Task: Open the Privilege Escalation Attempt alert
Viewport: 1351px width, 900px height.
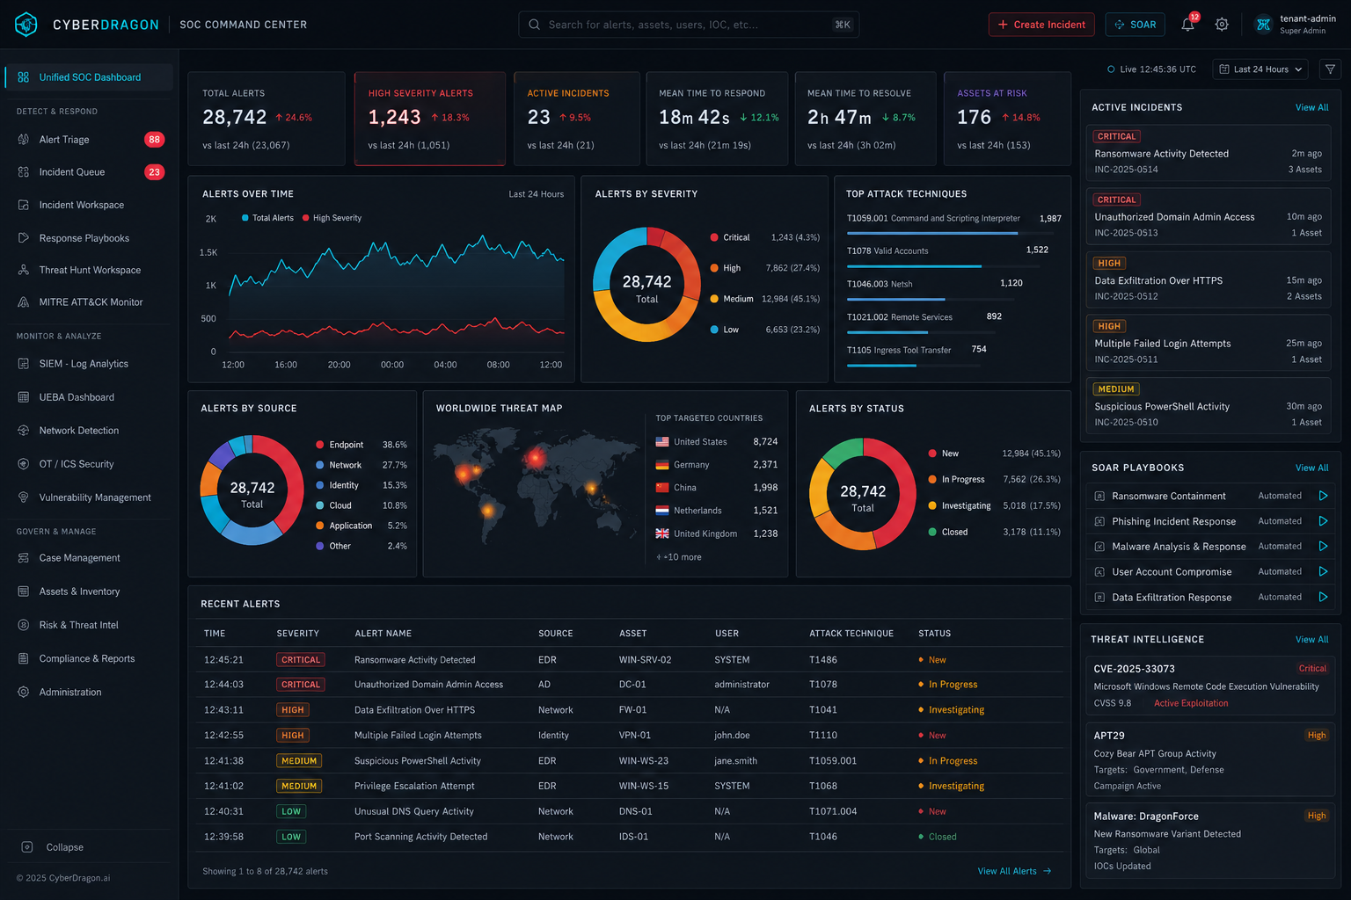Action: (414, 787)
